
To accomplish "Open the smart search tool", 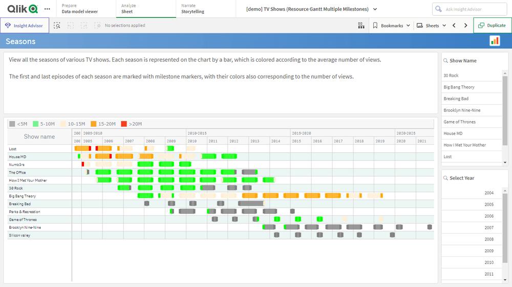I will tap(57, 25).
